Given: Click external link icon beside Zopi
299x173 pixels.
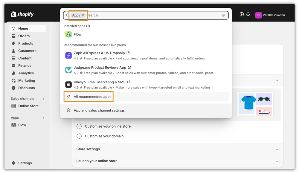Looking at the screenshot, I should pyautogui.click(x=128, y=53).
